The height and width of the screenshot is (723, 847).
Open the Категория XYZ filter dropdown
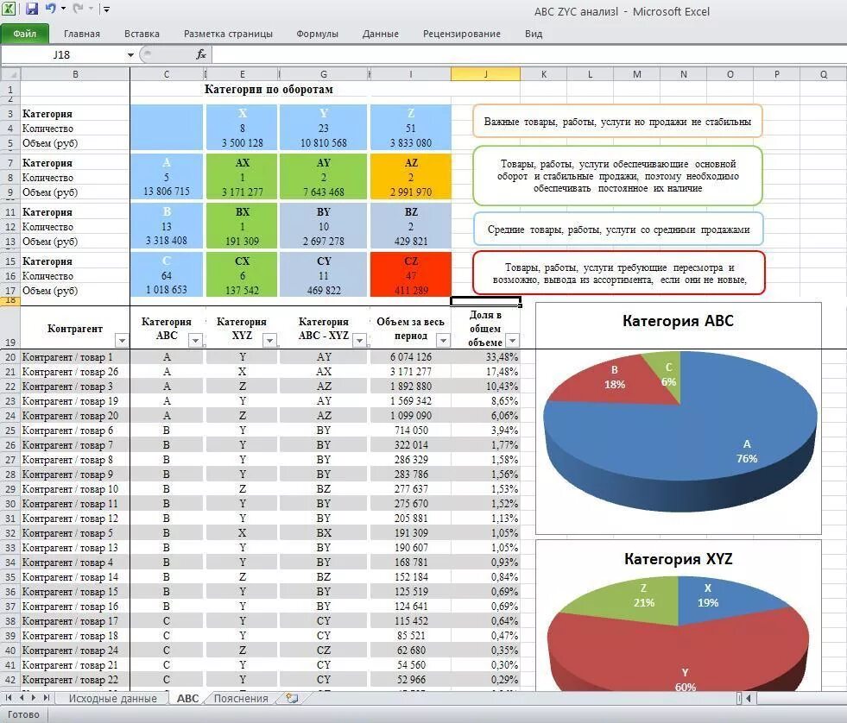269,340
